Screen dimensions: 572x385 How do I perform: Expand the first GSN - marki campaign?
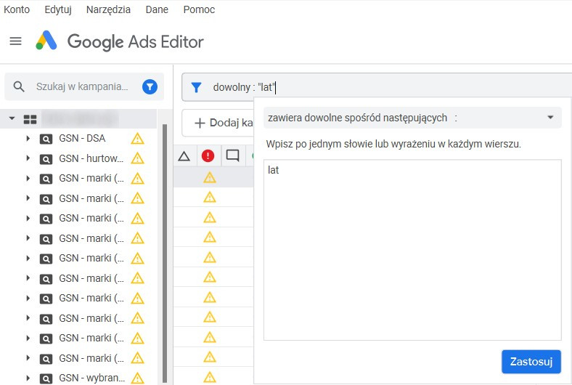pos(28,179)
